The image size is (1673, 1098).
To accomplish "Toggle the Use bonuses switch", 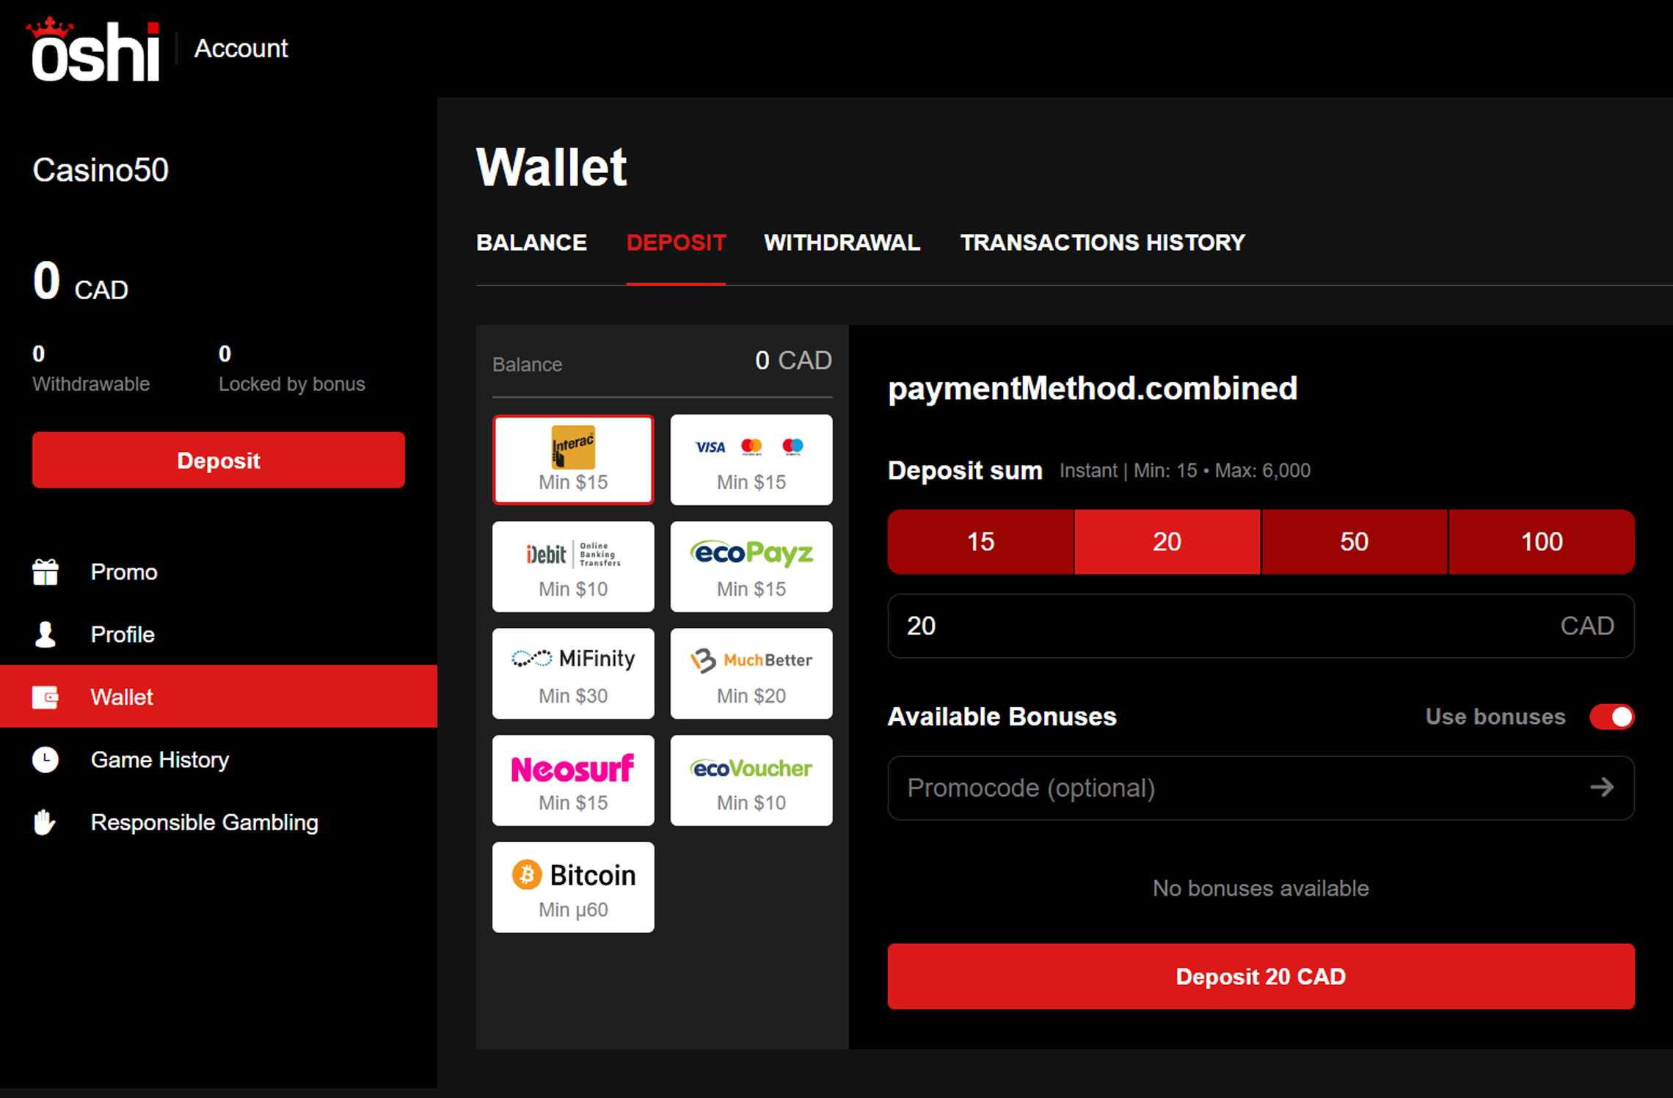I will tap(1612, 717).
